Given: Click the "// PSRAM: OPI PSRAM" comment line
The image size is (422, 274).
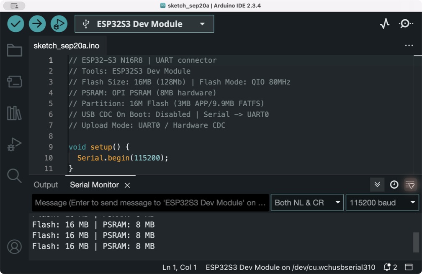Looking at the screenshot, I should 142,93.
